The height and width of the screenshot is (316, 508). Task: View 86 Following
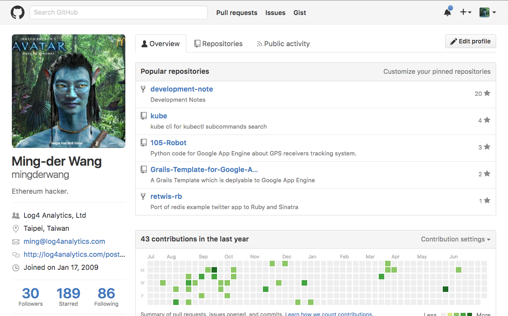click(x=106, y=297)
